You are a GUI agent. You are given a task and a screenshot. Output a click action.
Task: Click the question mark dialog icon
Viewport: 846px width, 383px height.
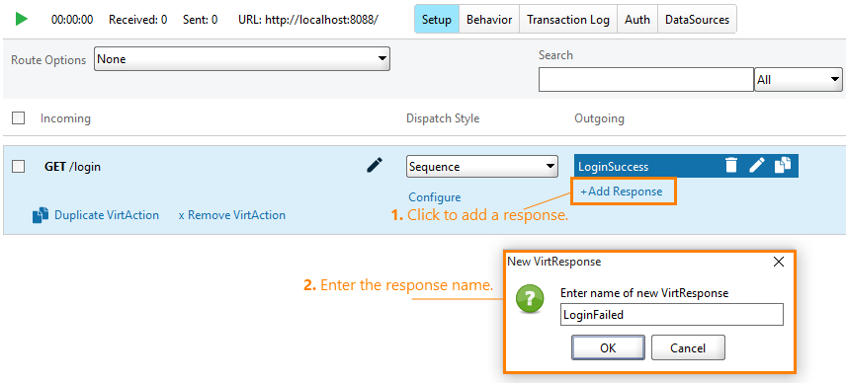(530, 299)
